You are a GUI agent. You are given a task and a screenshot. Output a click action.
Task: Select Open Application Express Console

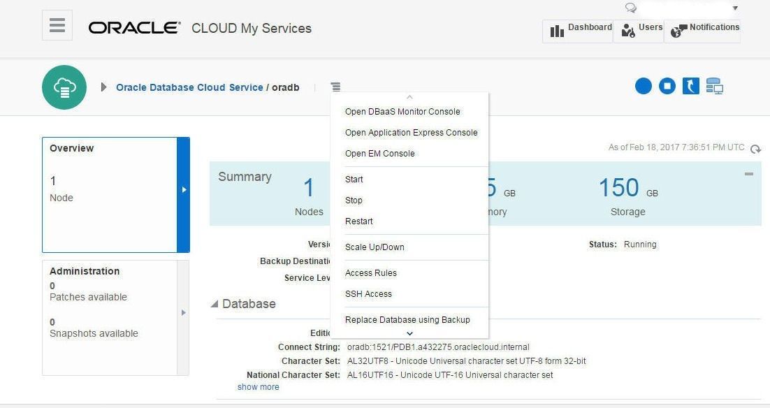(x=411, y=133)
